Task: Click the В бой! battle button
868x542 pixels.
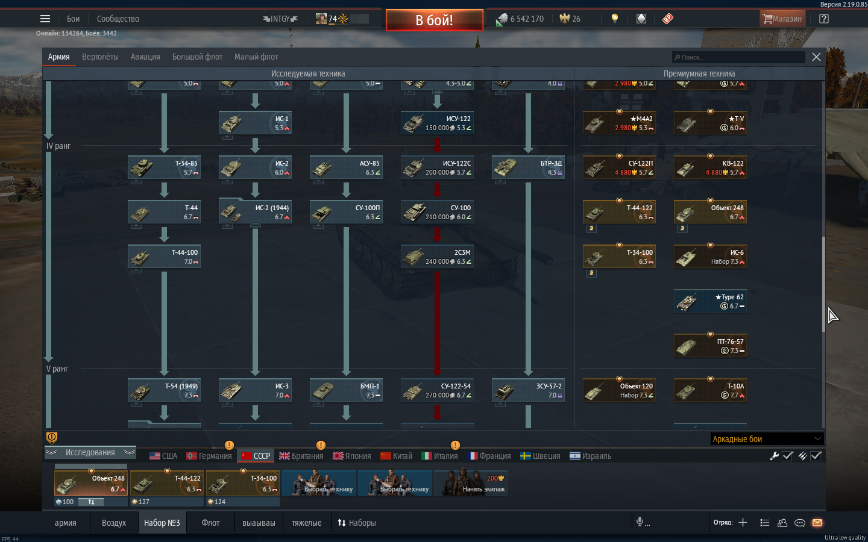Action: click(x=435, y=20)
